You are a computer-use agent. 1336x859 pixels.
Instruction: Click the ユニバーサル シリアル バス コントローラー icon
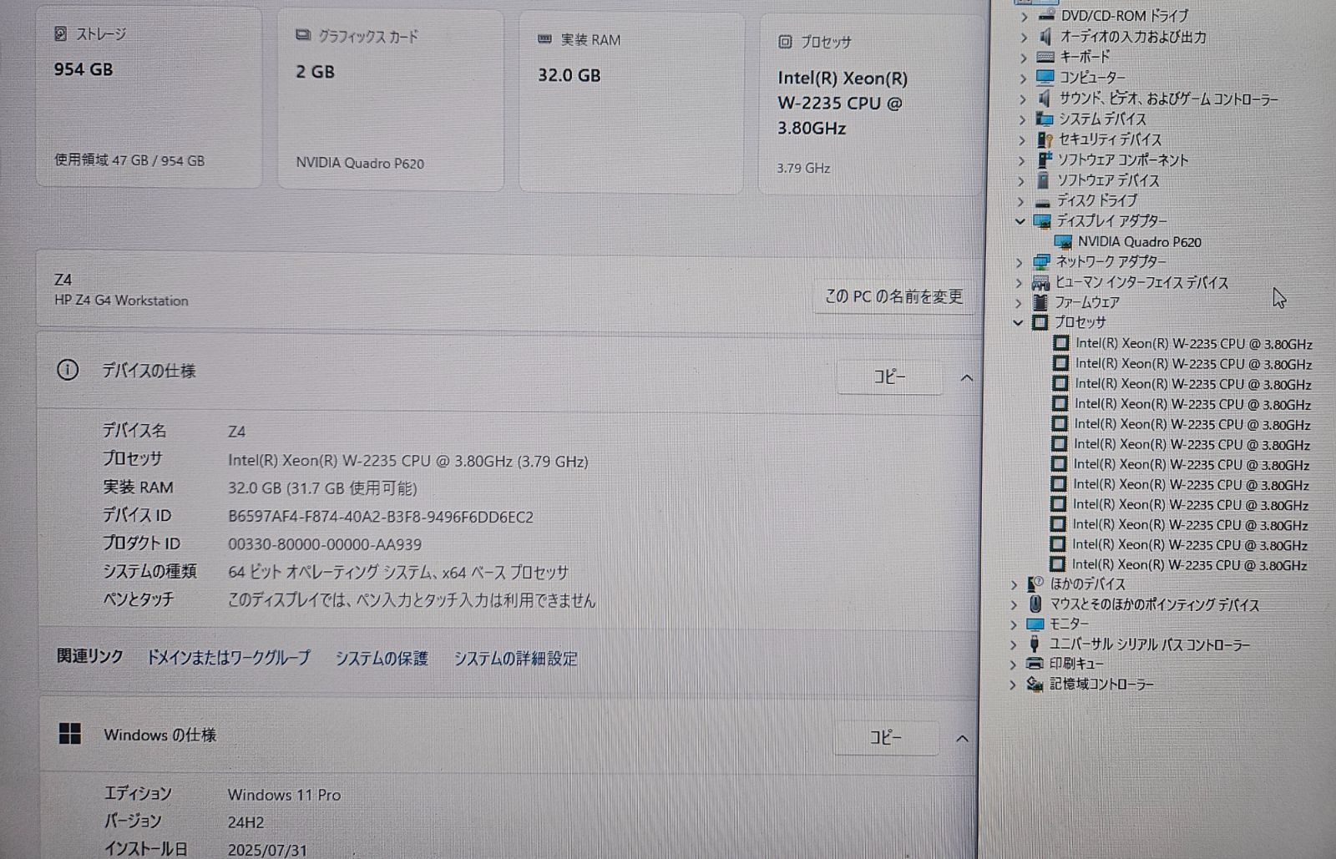[1035, 644]
